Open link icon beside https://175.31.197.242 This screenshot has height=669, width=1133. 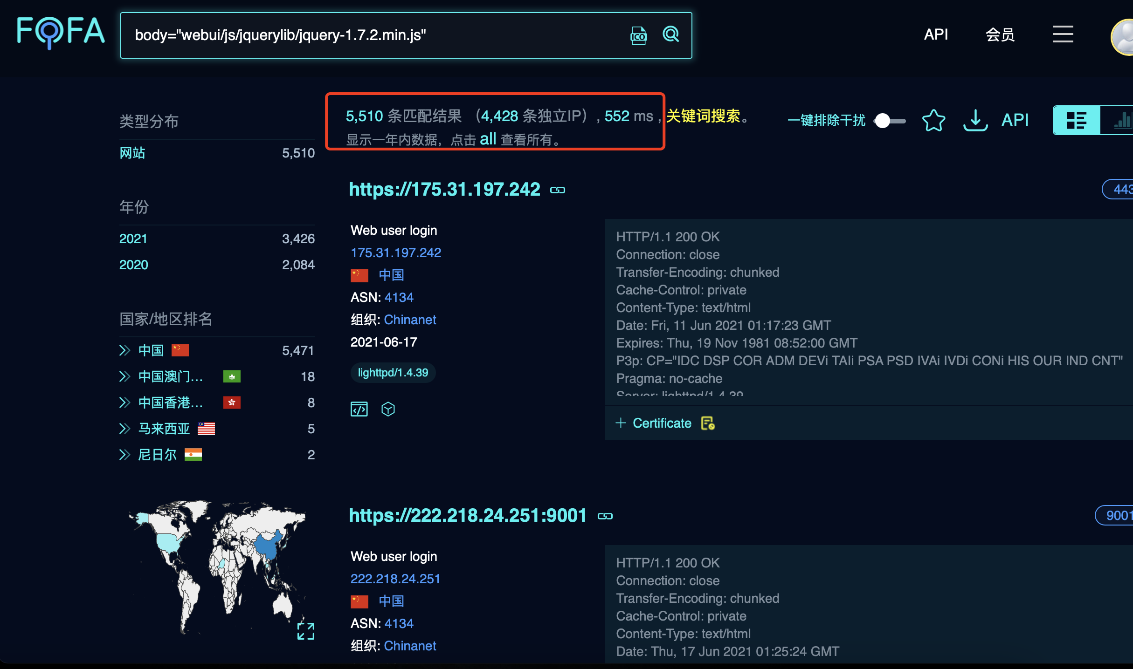(558, 190)
